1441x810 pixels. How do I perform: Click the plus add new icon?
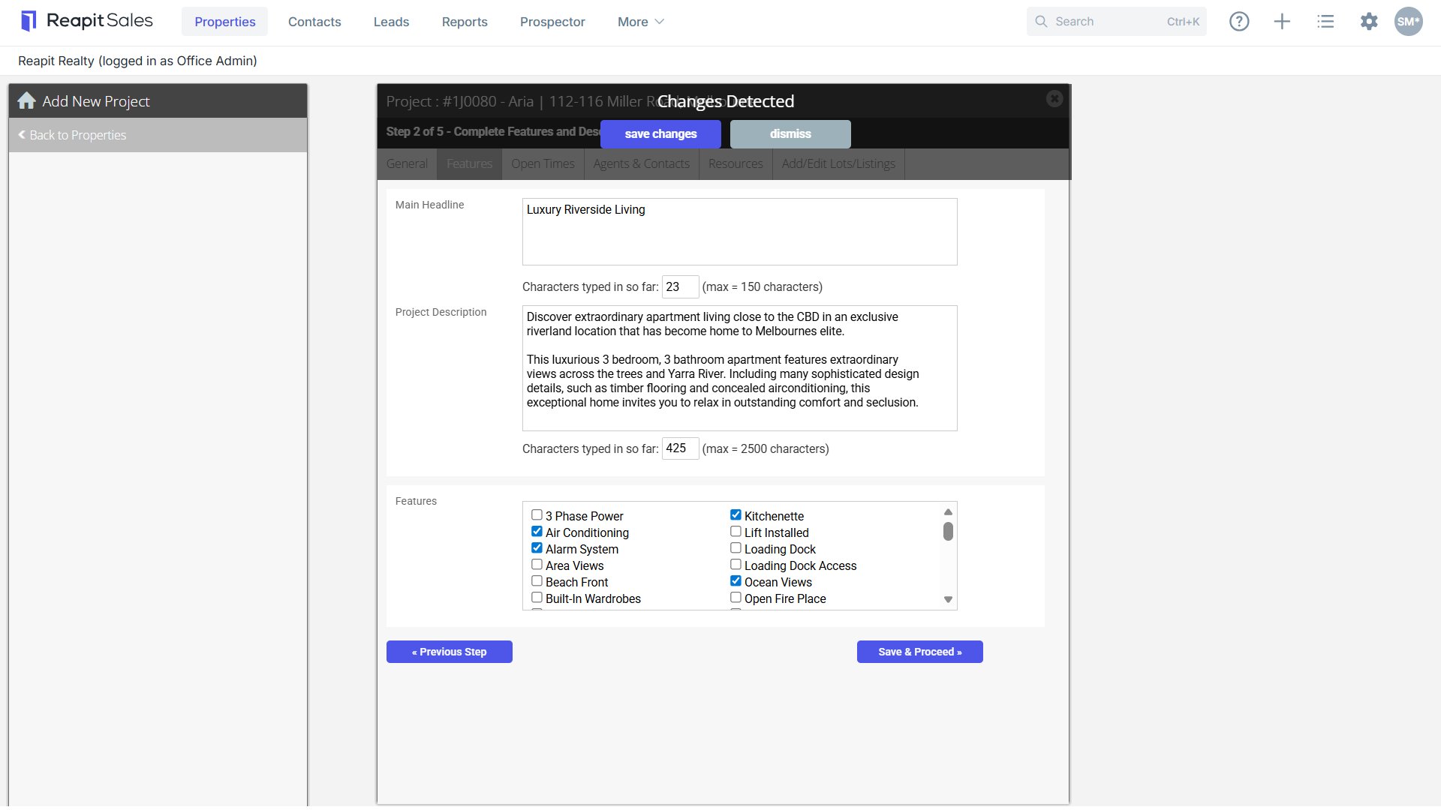[1283, 22]
